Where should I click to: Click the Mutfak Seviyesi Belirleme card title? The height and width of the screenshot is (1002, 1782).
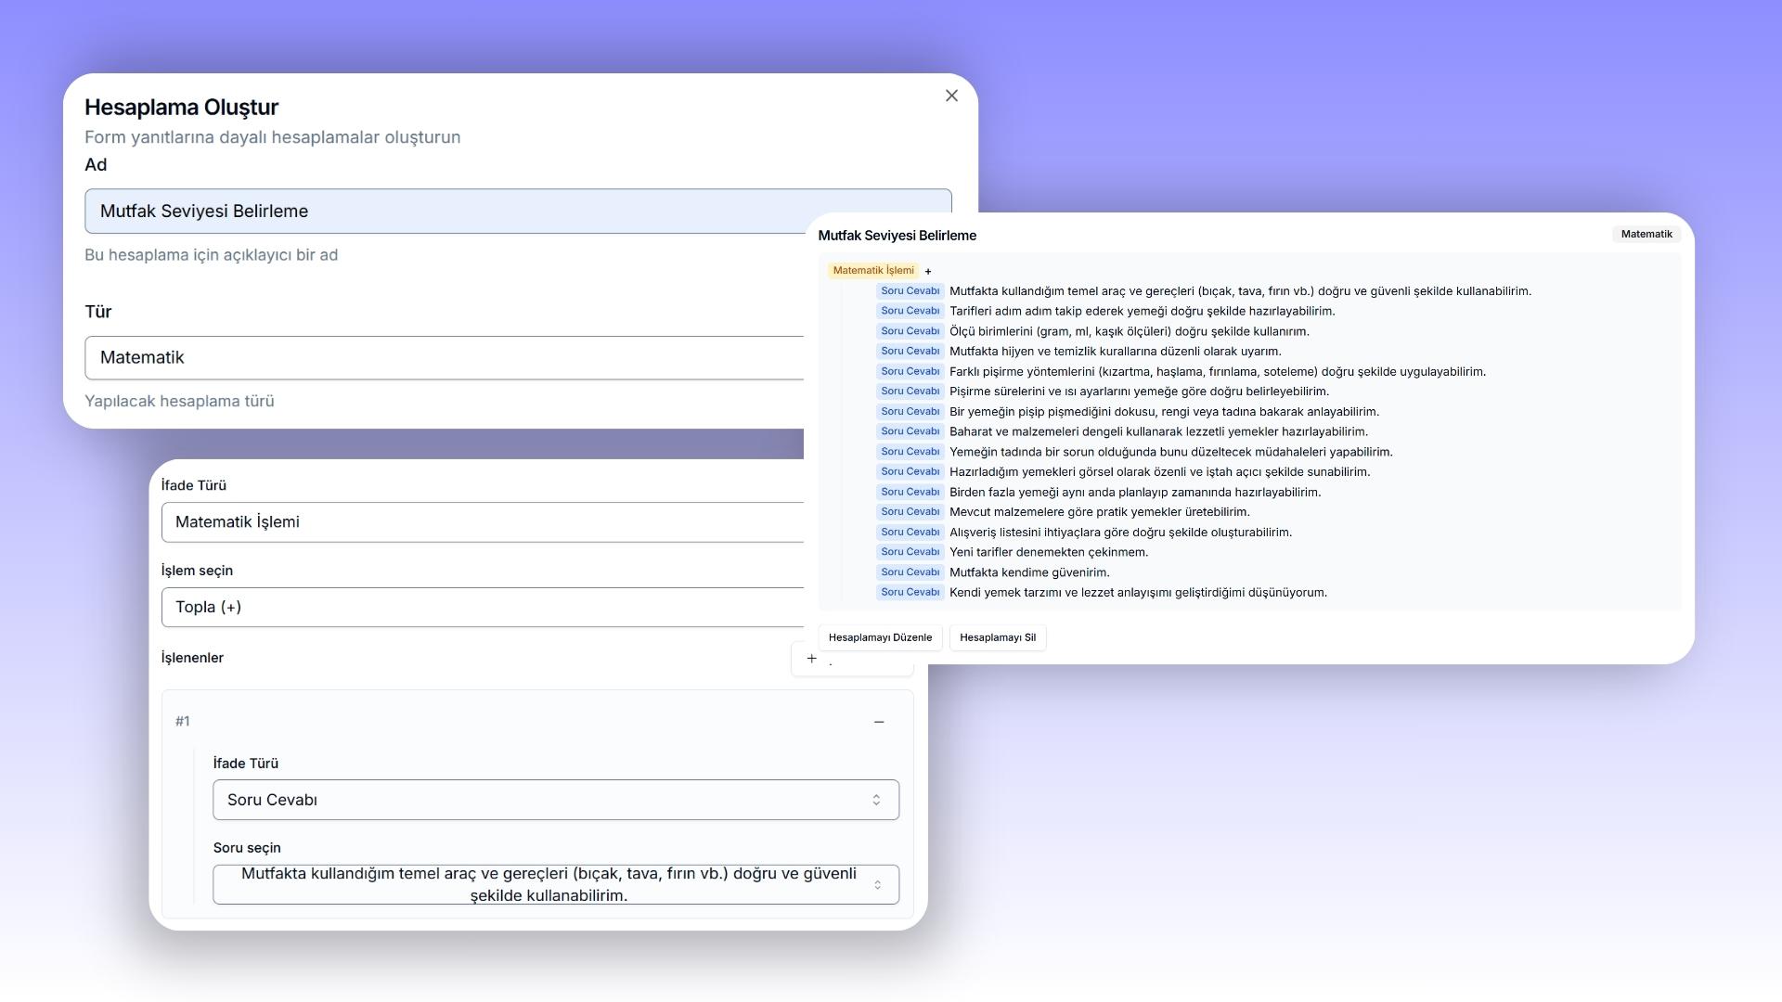tap(897, 236)
